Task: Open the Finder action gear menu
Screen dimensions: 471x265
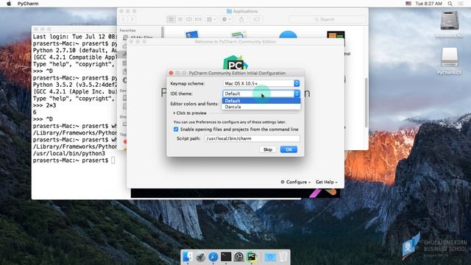Action: pyautogui.click(x=226, y=20)
